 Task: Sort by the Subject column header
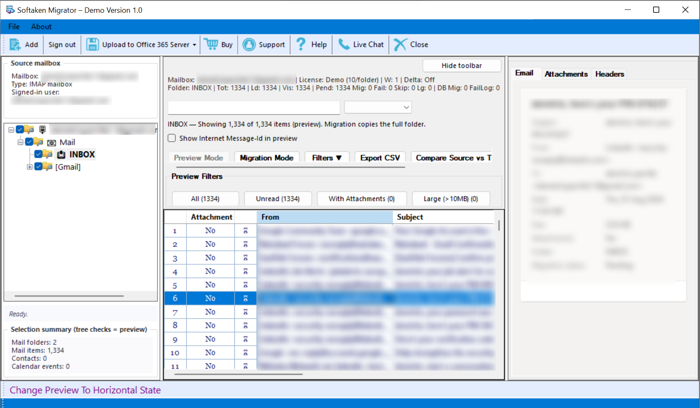coord(443,217)
